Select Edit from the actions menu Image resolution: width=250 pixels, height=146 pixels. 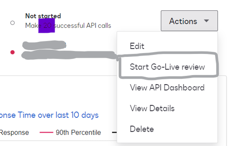137,46
